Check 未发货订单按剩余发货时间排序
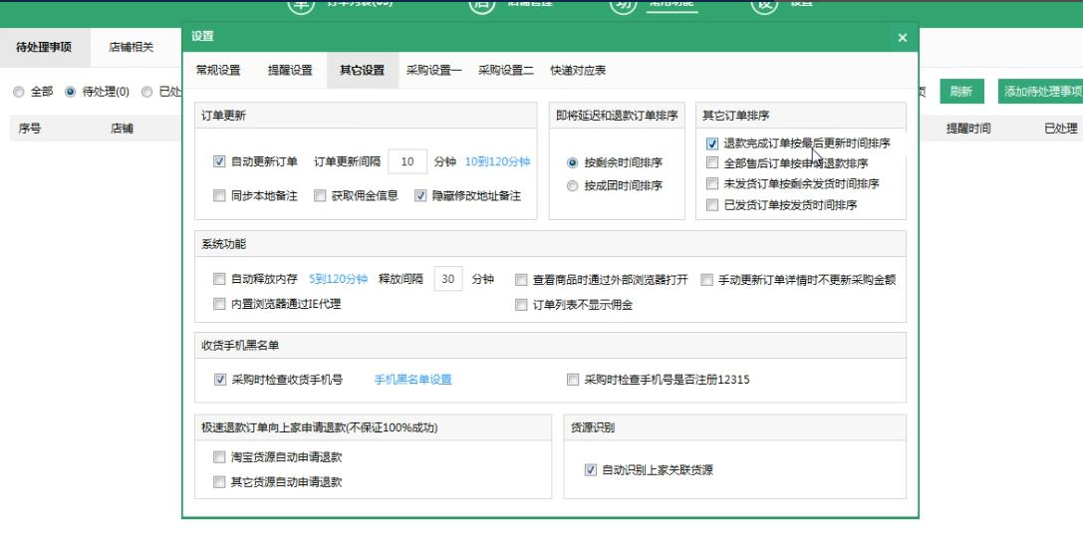This screenshot has height=553, width=1083. [712, 184]
